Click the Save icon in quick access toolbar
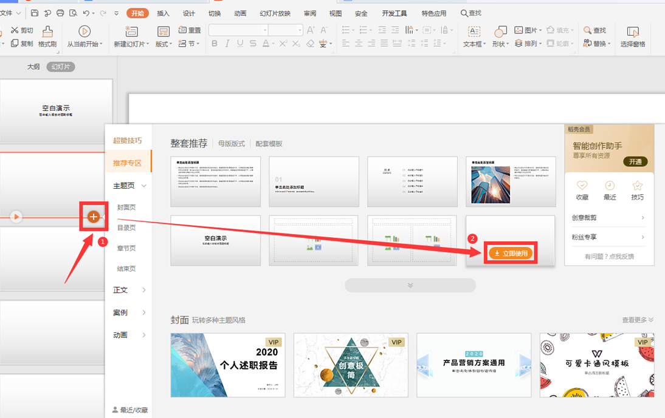 click(x=35, y=13)
